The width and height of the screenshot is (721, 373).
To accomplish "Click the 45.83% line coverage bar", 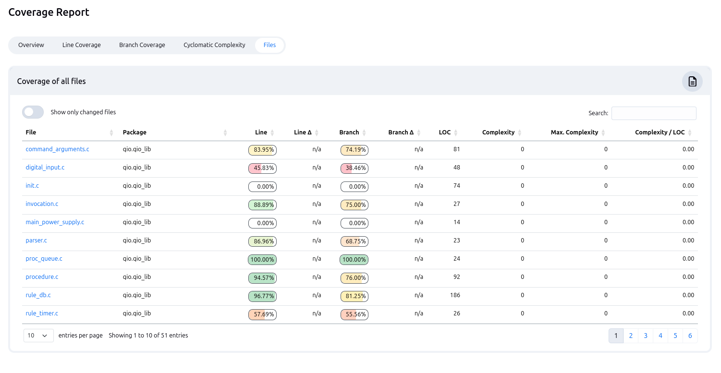I will click(x=262, y=168).
